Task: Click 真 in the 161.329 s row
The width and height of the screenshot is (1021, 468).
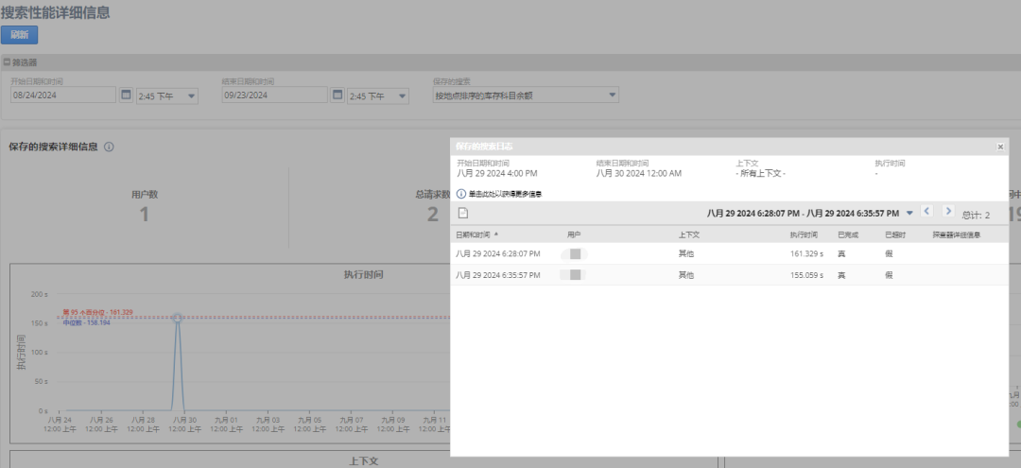Action: (841, 253)
